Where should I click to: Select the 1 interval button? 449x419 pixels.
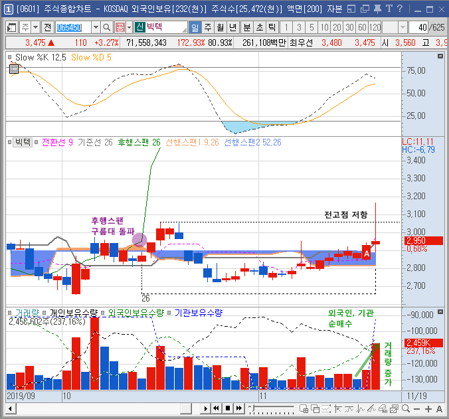click(x=286, y=28)
